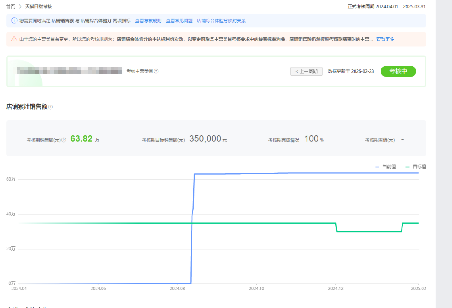Click the green 考核中 status button
The width and height of the screenshot is (452, 308).
(398, 71)
